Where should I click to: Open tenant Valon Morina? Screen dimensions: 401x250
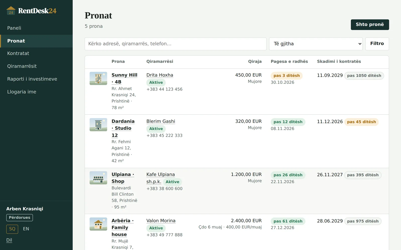click(x=161, y=221)
